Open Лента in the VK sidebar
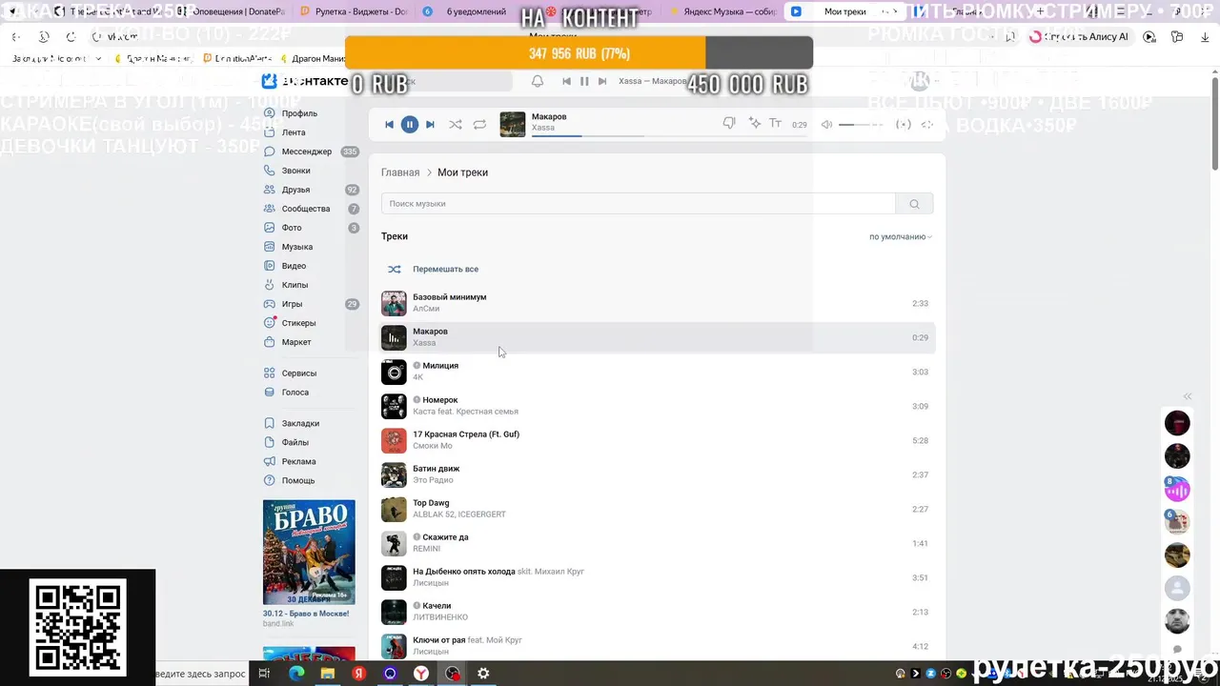This screenshot has height=686, width=1220. click(x=294, y=132)
